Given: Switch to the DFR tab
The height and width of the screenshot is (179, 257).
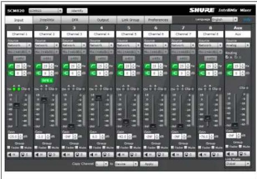Looking at the screenshot, I should click(75, 20).
